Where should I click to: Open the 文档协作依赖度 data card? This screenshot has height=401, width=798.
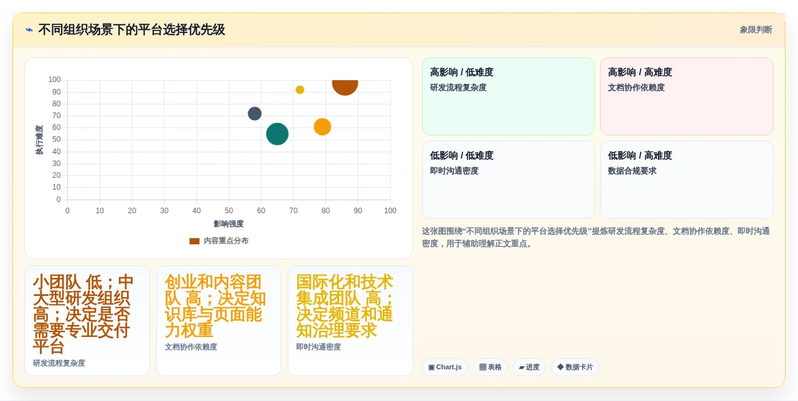[218, 321]
